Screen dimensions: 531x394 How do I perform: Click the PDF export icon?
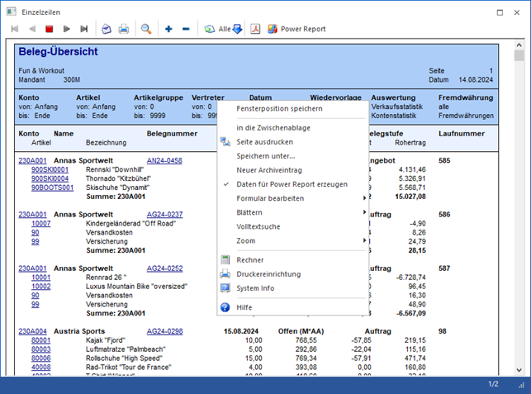[x=256, y=29]
